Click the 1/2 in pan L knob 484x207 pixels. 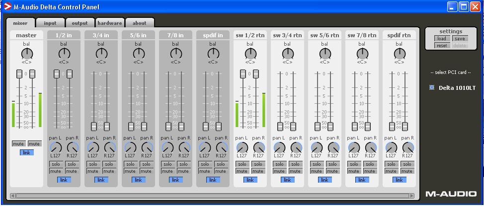tap(56, 147)
